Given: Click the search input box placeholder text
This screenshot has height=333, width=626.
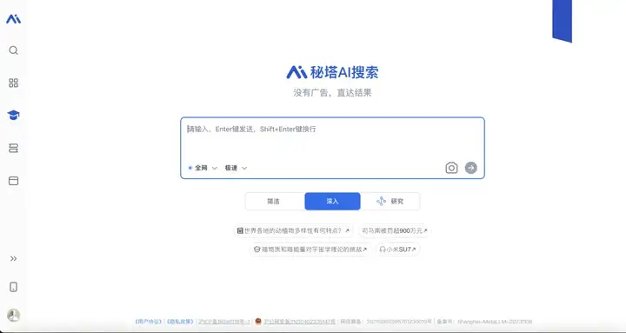Looking at the screenshot, I should pyautogui.click(x=252, y=129).
